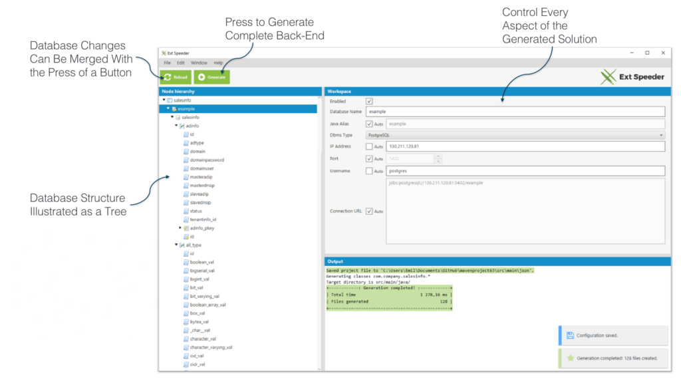Select character_varying_val tree row

pyautogui.click(x=239, y=347)
